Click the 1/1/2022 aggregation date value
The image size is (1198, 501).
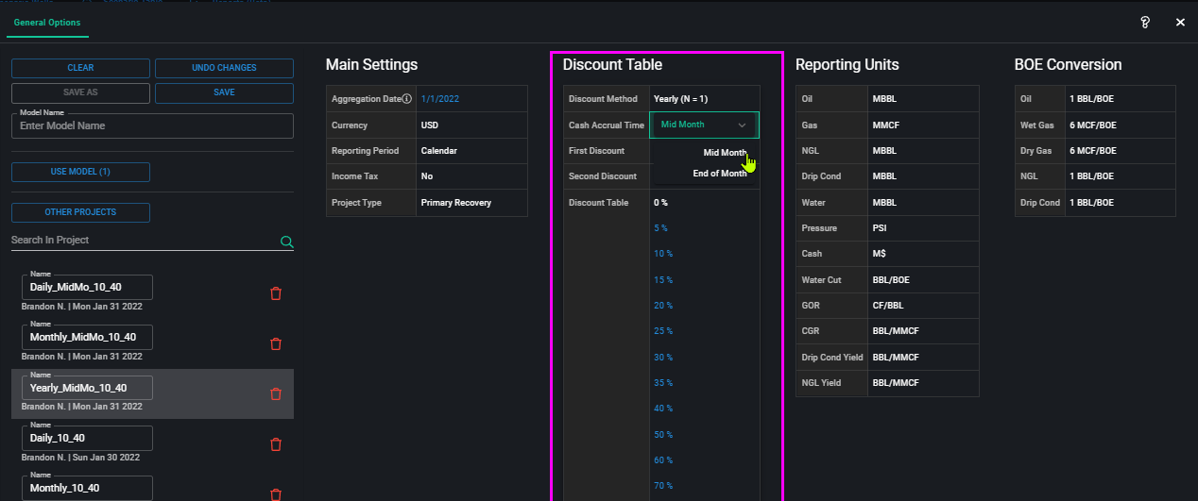pos(439,99)
